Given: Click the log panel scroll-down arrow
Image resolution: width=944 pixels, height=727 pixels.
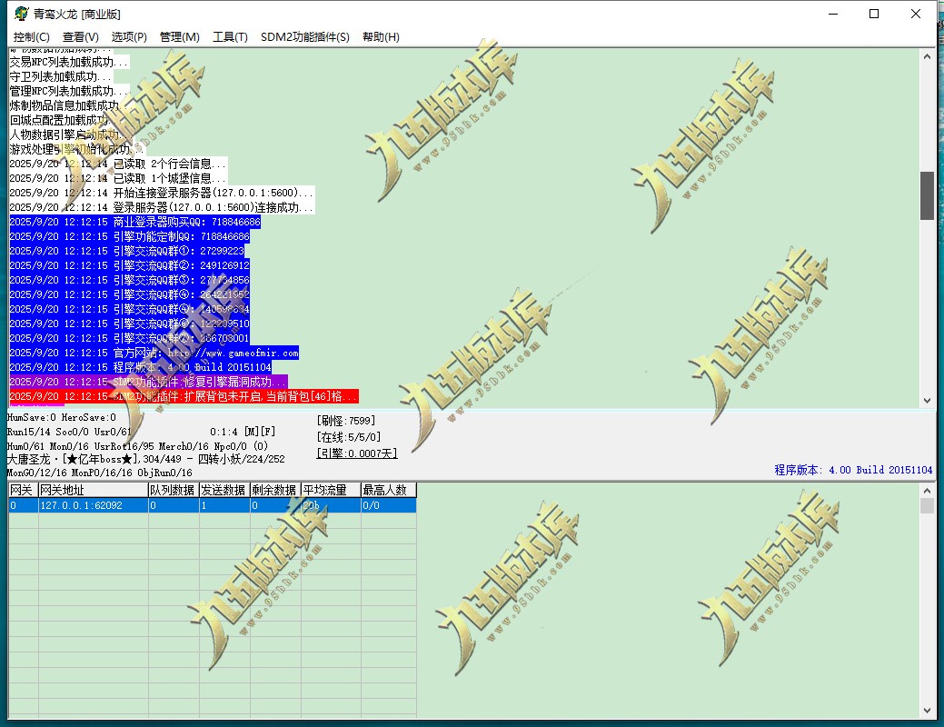Looking at the screenshot, I should [927, 400].
